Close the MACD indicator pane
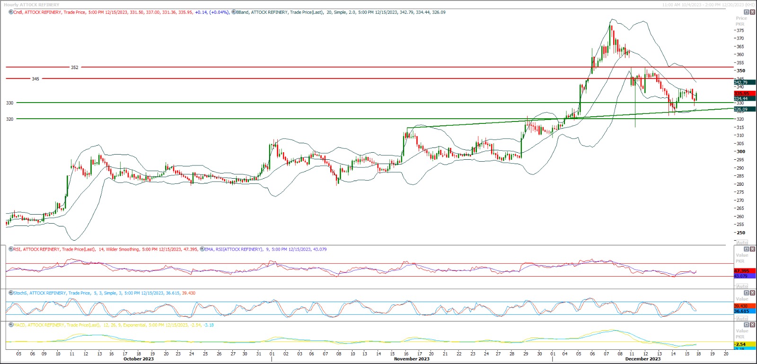 752,325
